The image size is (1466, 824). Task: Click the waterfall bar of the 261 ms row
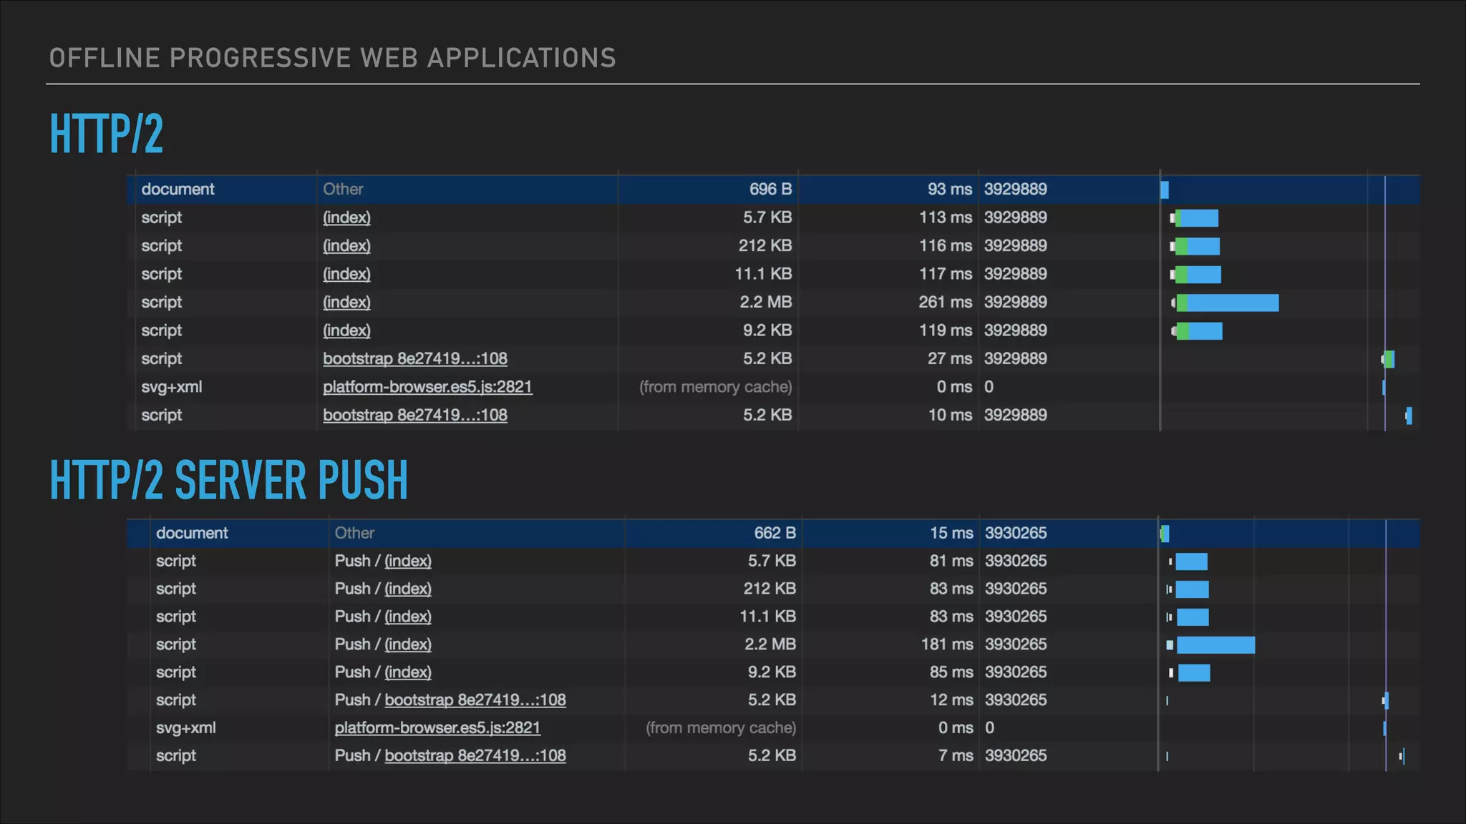coord(1225,303)
